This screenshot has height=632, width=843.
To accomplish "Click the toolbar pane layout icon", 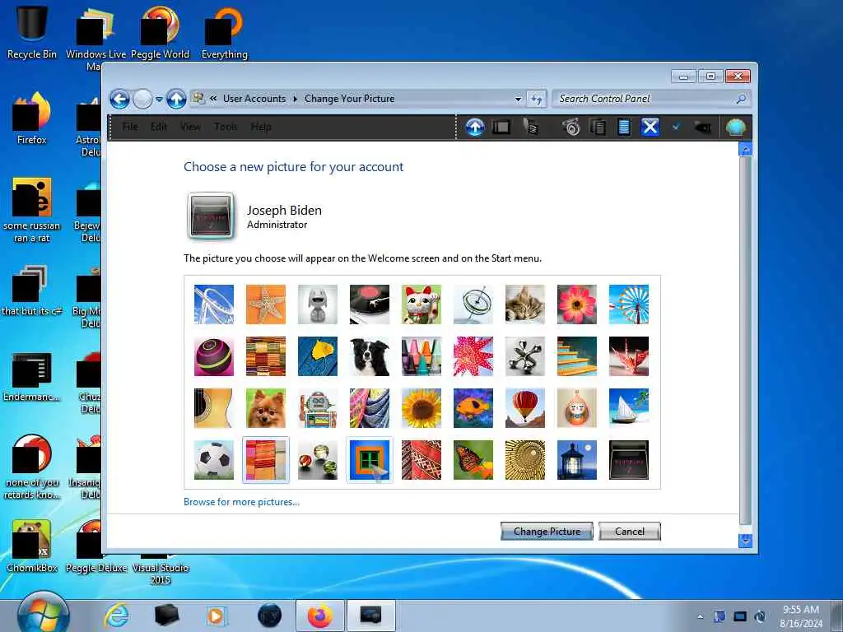I will (501, 128).
